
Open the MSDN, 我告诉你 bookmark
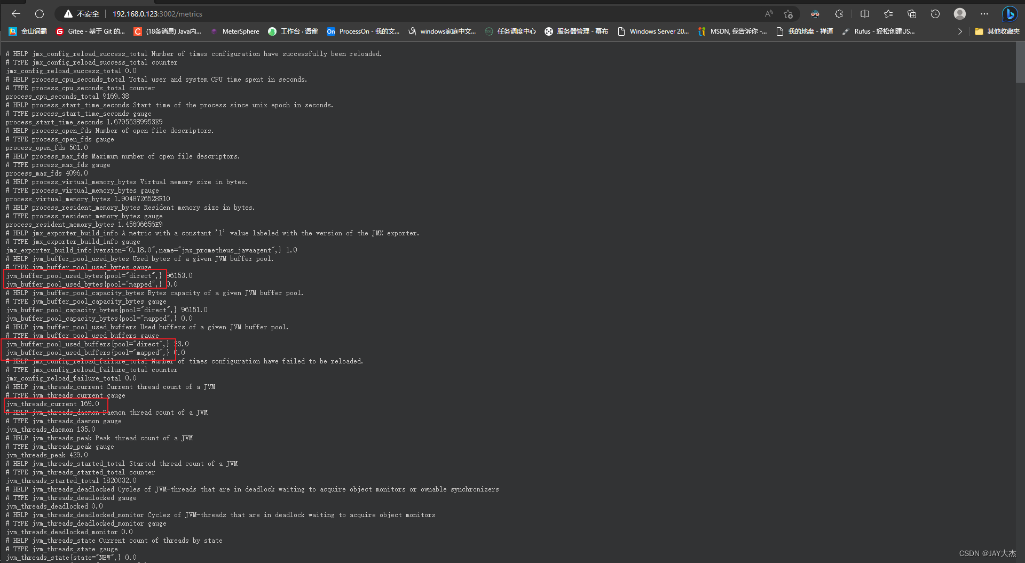732,31
